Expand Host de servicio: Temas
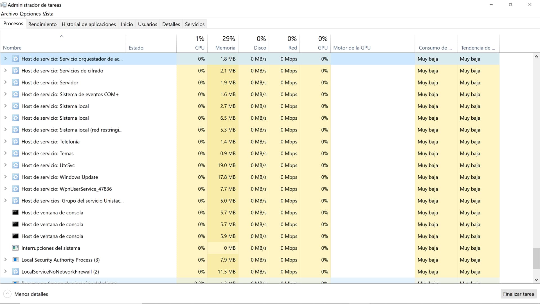Screen dimensions: 540x304 5,153
